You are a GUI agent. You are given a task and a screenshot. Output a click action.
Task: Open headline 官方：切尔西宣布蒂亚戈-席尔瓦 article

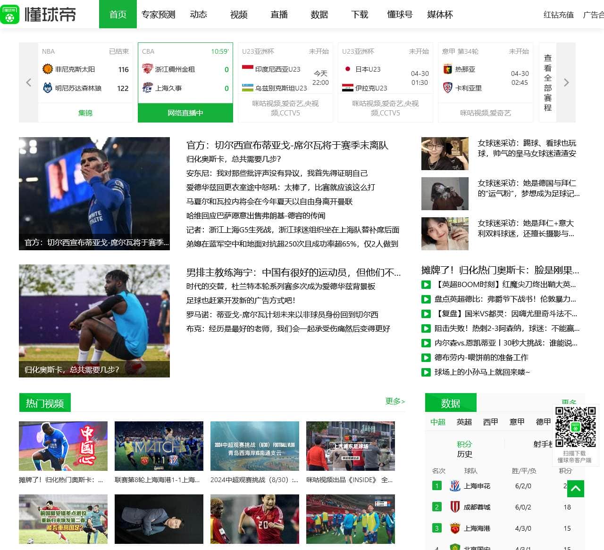pos(287,145)
